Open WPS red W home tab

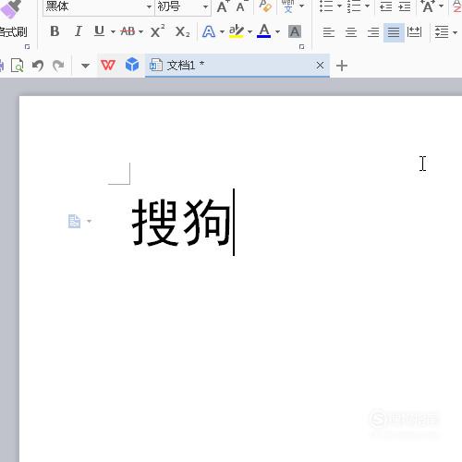pyautogui.click(x=108, y=65)
